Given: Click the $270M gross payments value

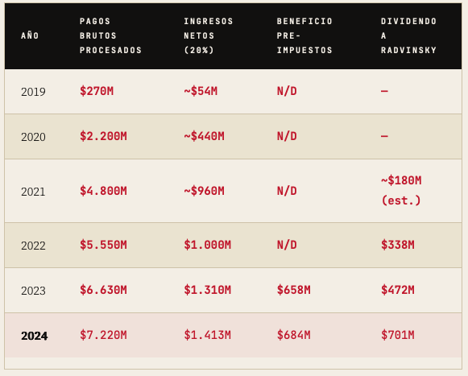Looking at the screenshot, I should (97, 91).
